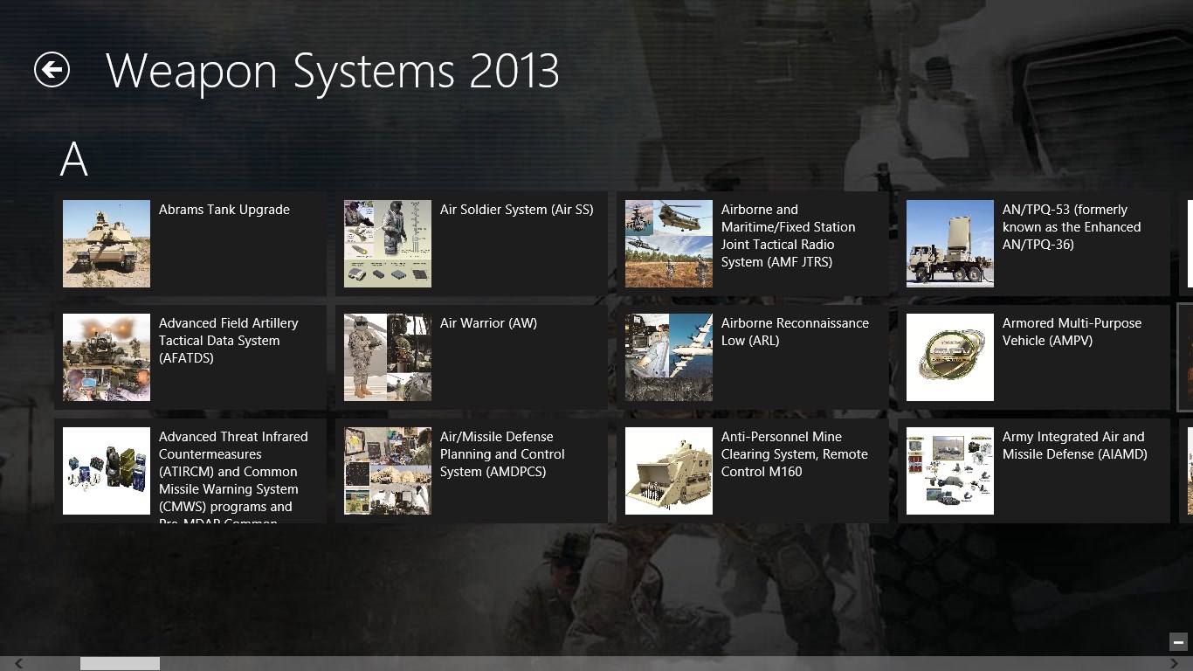This screenshot has width=1193, height=671.
Task: Select Airborne Reconnaissance Low (ARL)
Action: click(x=754, y=356)
